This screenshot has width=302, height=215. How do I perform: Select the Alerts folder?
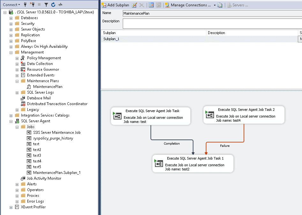(x=32, y=184)
